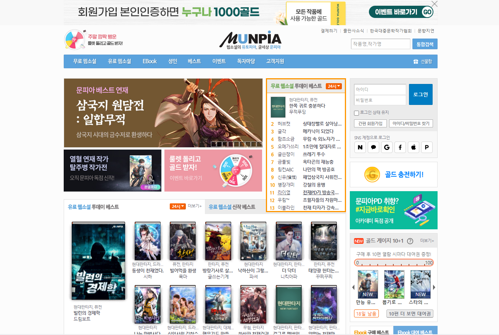This screenshot has height=335, width=499.
Task: Click the gold coin G icon
Action: [x=372, y=174]
